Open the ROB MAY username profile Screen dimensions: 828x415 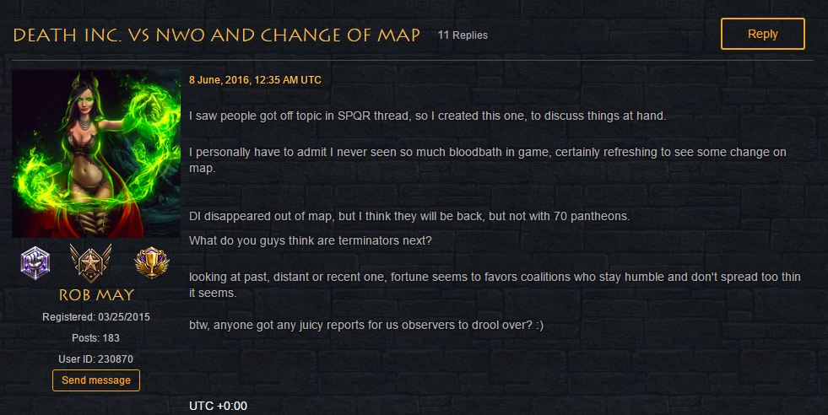[96, 295]
